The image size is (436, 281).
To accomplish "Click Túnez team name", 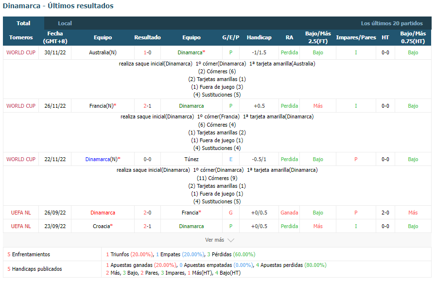I will click(192, 159).
